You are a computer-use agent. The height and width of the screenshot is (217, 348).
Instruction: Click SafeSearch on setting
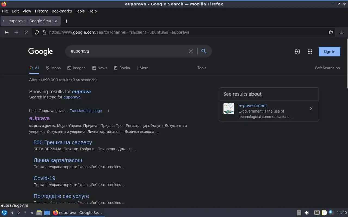(x=327, y=68)
